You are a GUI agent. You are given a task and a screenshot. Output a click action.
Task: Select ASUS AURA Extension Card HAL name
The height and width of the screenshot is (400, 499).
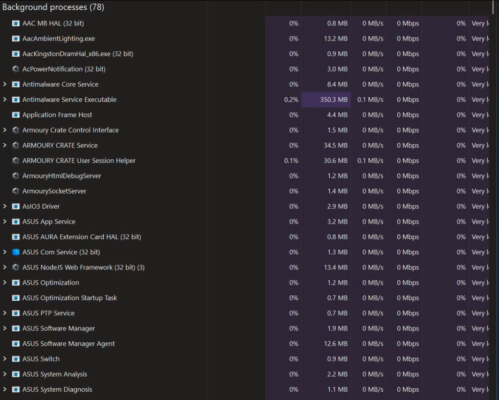(x=82, y=237)
